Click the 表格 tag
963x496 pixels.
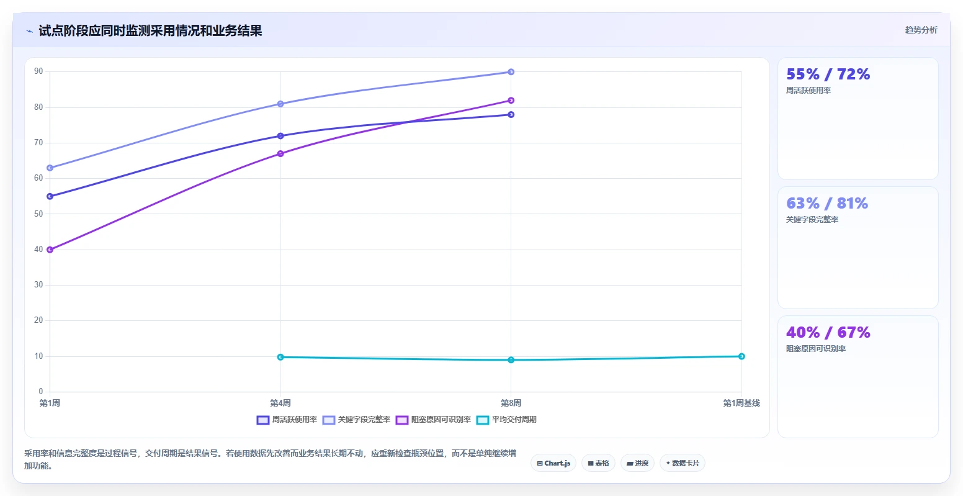pyautogui.click(x=598, y=463)
